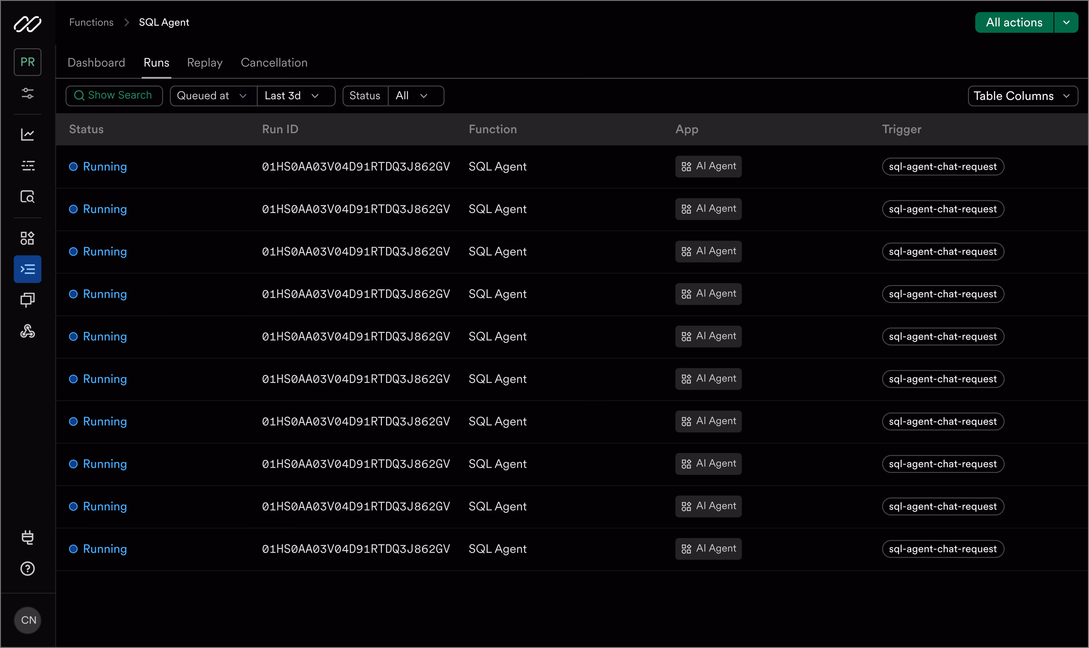Viewport: 1089px width, 648px height.
Task: Open the webhooks icon in sidebar
Action: click(27, 331)
